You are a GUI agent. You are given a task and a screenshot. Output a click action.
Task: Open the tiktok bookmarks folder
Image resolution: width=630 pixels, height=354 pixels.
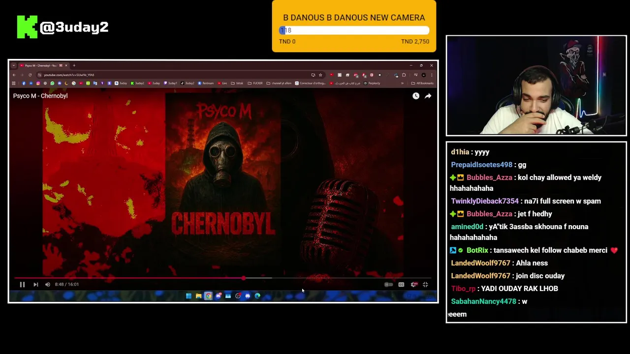point(237,83)
